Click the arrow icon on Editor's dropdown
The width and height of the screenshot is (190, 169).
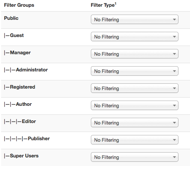(174, 123)
